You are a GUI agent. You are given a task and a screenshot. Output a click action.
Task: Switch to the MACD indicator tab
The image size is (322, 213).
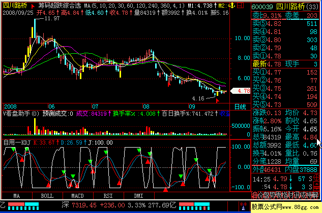click(78, 196)
